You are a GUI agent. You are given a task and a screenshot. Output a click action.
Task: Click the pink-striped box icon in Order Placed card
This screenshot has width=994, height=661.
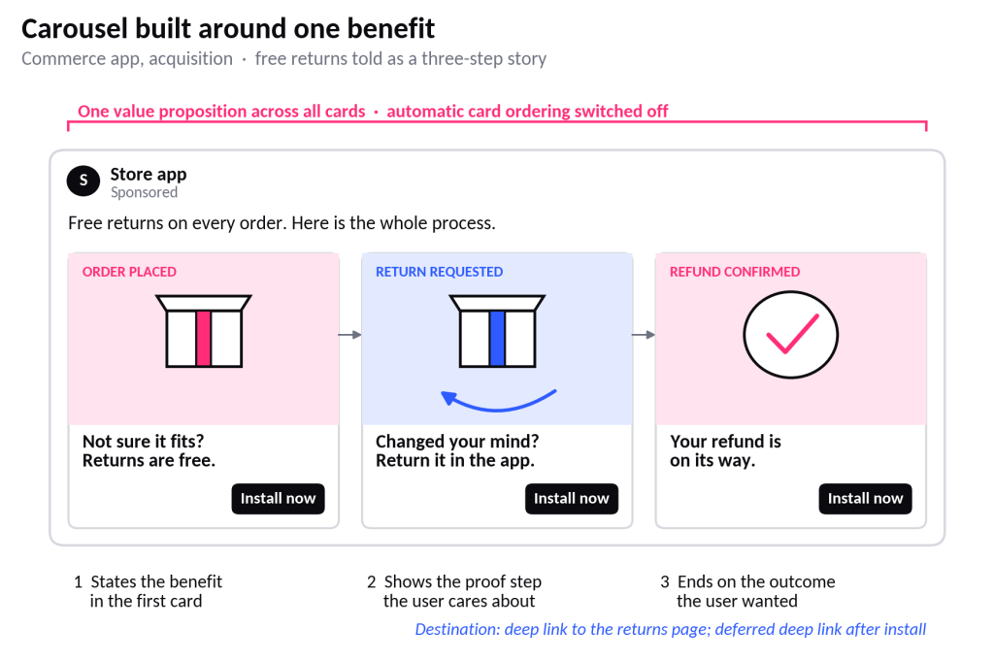(x=204, y=331)
